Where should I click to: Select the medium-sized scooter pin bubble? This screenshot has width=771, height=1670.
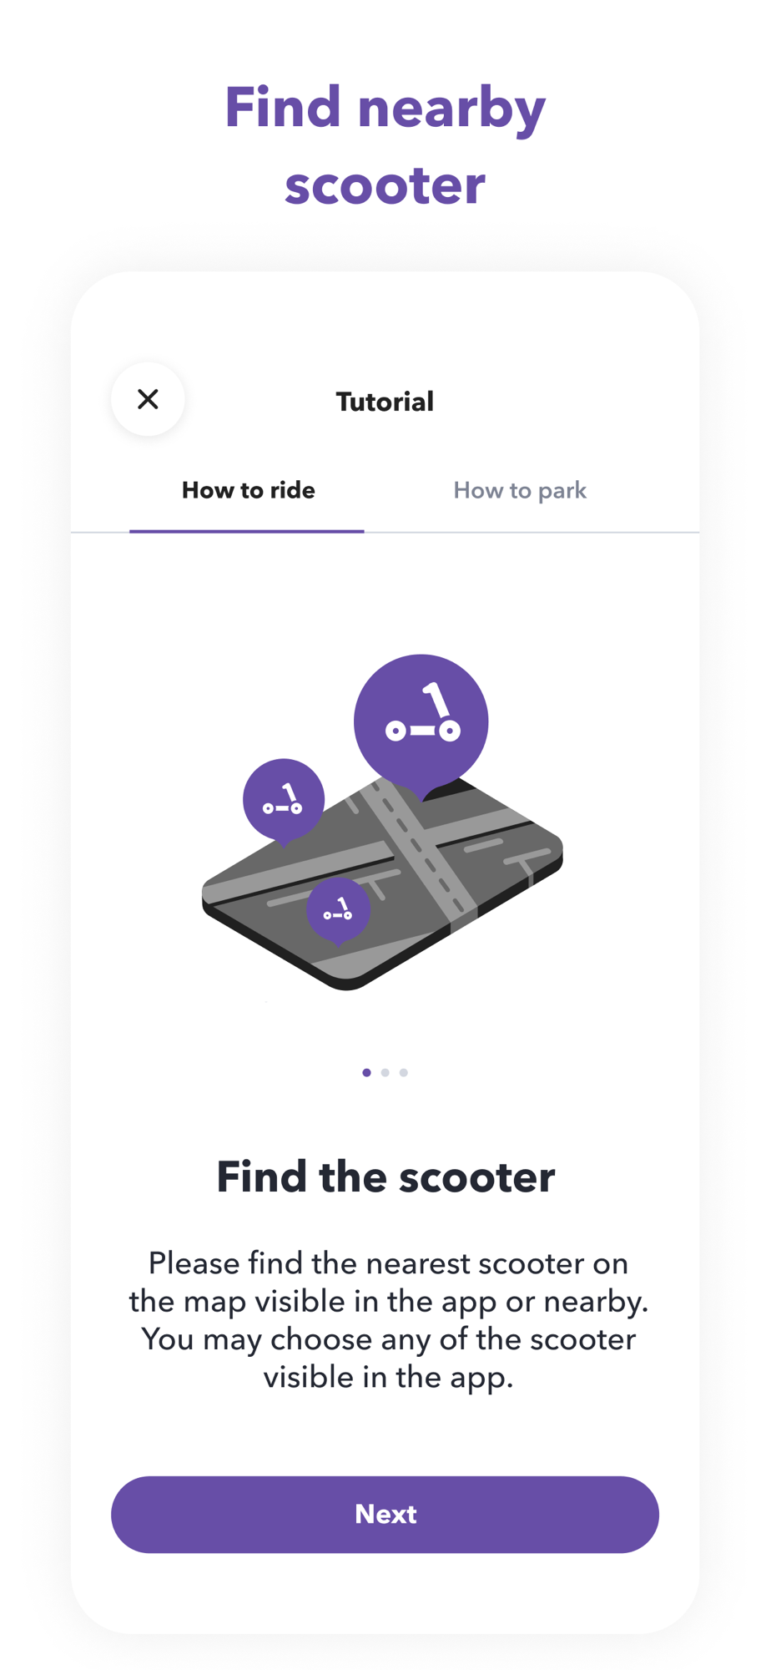coord(284,802)
